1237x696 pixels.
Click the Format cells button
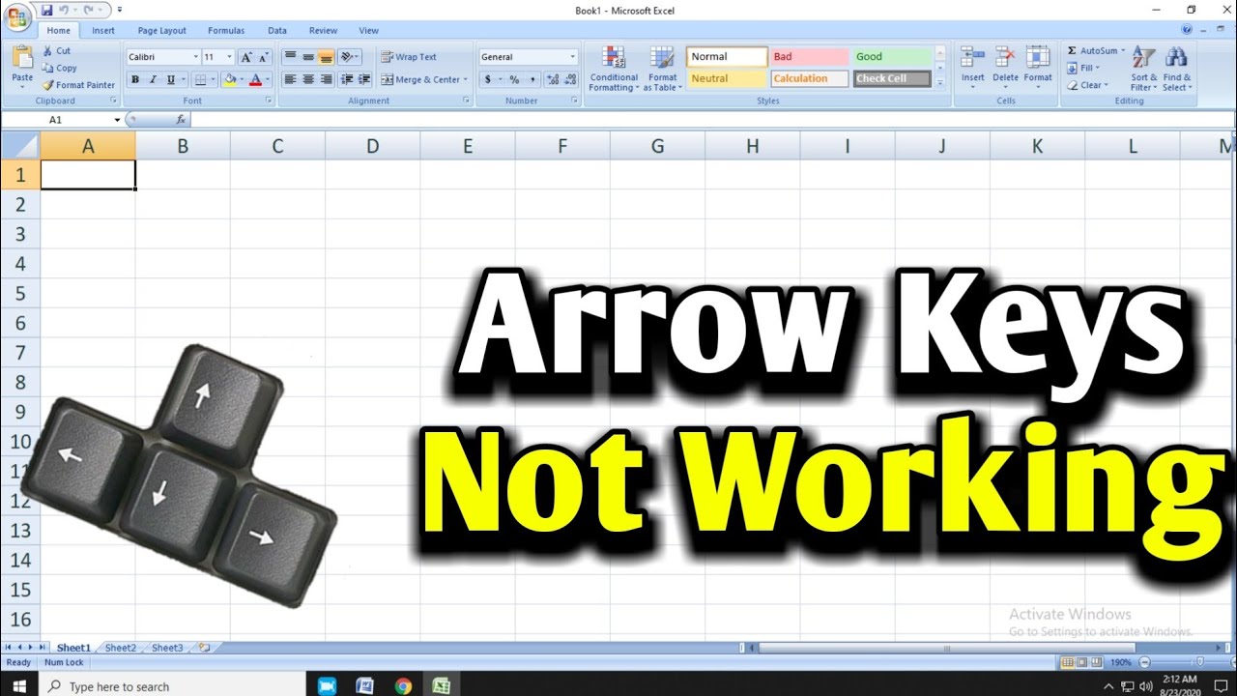[1038, 69]
